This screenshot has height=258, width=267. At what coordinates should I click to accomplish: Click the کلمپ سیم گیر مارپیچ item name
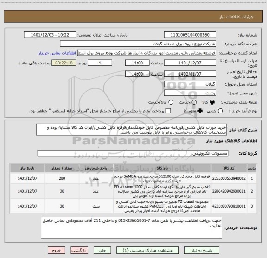pos(162,191)
